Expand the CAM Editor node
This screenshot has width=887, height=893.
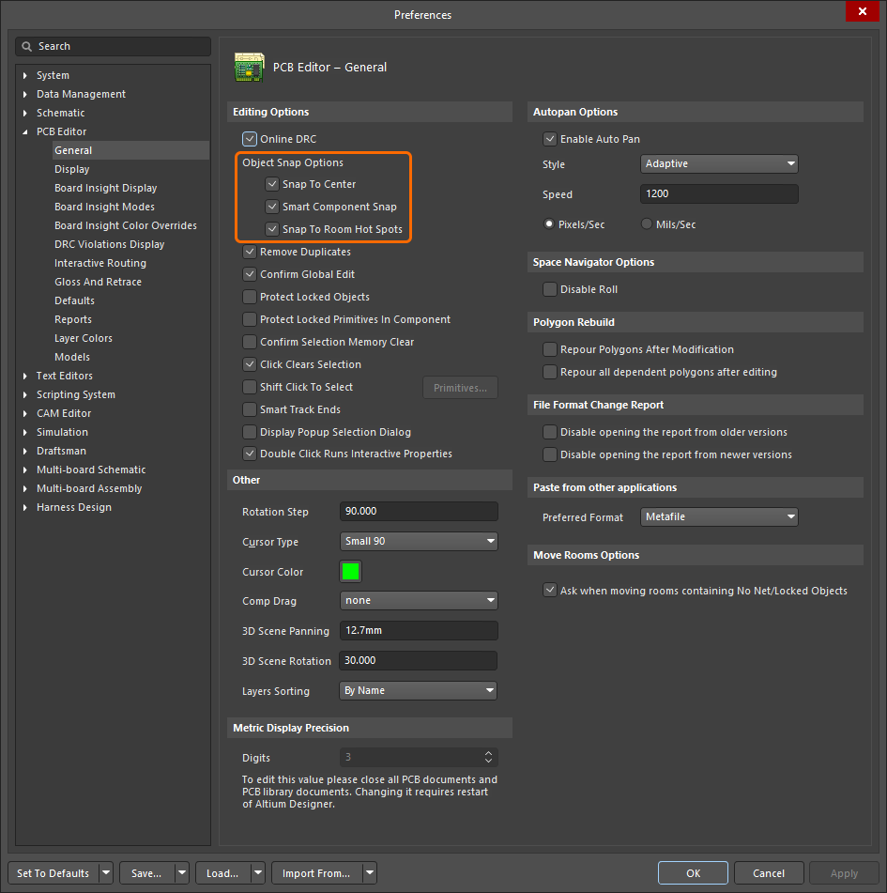pos(25,413)
